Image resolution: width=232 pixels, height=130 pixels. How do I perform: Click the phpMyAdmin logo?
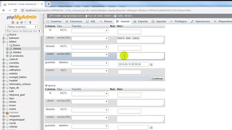22,17
